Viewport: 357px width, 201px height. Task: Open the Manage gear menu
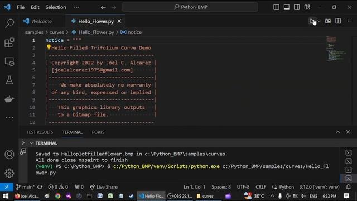point(9,173)
